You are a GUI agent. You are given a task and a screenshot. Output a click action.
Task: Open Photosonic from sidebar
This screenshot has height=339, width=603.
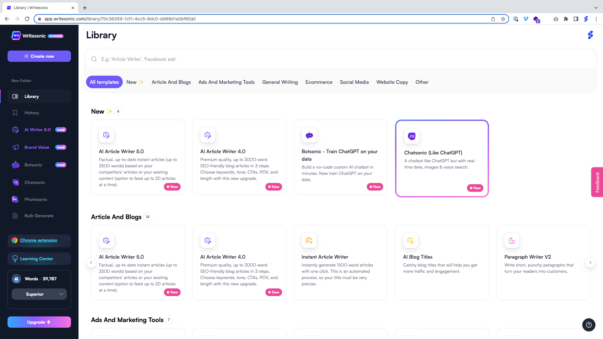35,199
